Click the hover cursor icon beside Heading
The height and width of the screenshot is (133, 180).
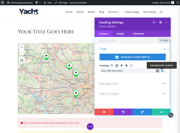(x=121, y=66)
